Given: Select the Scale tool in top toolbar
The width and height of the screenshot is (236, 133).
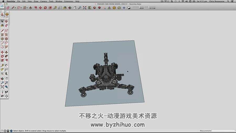Looking at the screenshot, I should (x=50, y=8).
